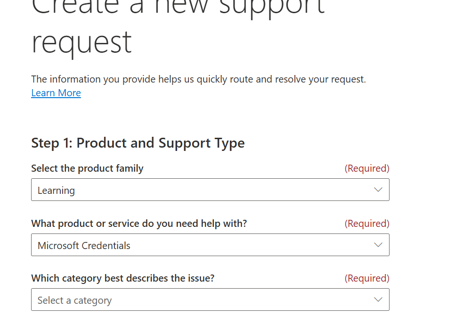This screenshot has height=333, width=471.
Task: Click the 'Step 1: Product and Support Type' heading
Action: (x=138, y=143)
